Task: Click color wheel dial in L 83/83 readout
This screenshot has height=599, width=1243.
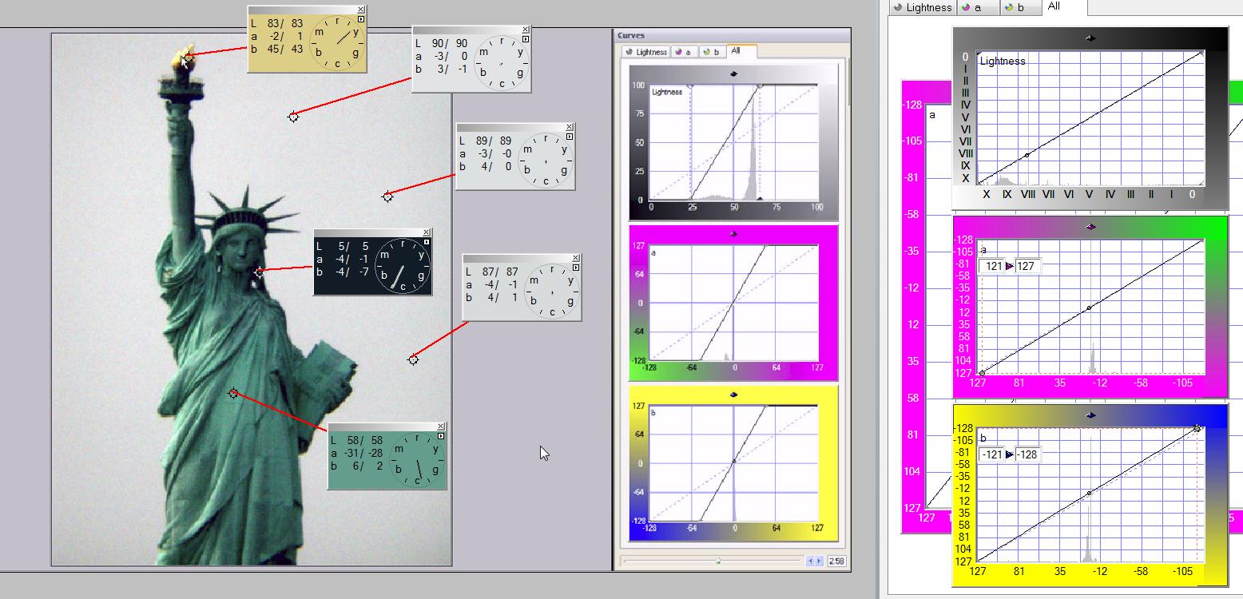Action: [337, 42]
